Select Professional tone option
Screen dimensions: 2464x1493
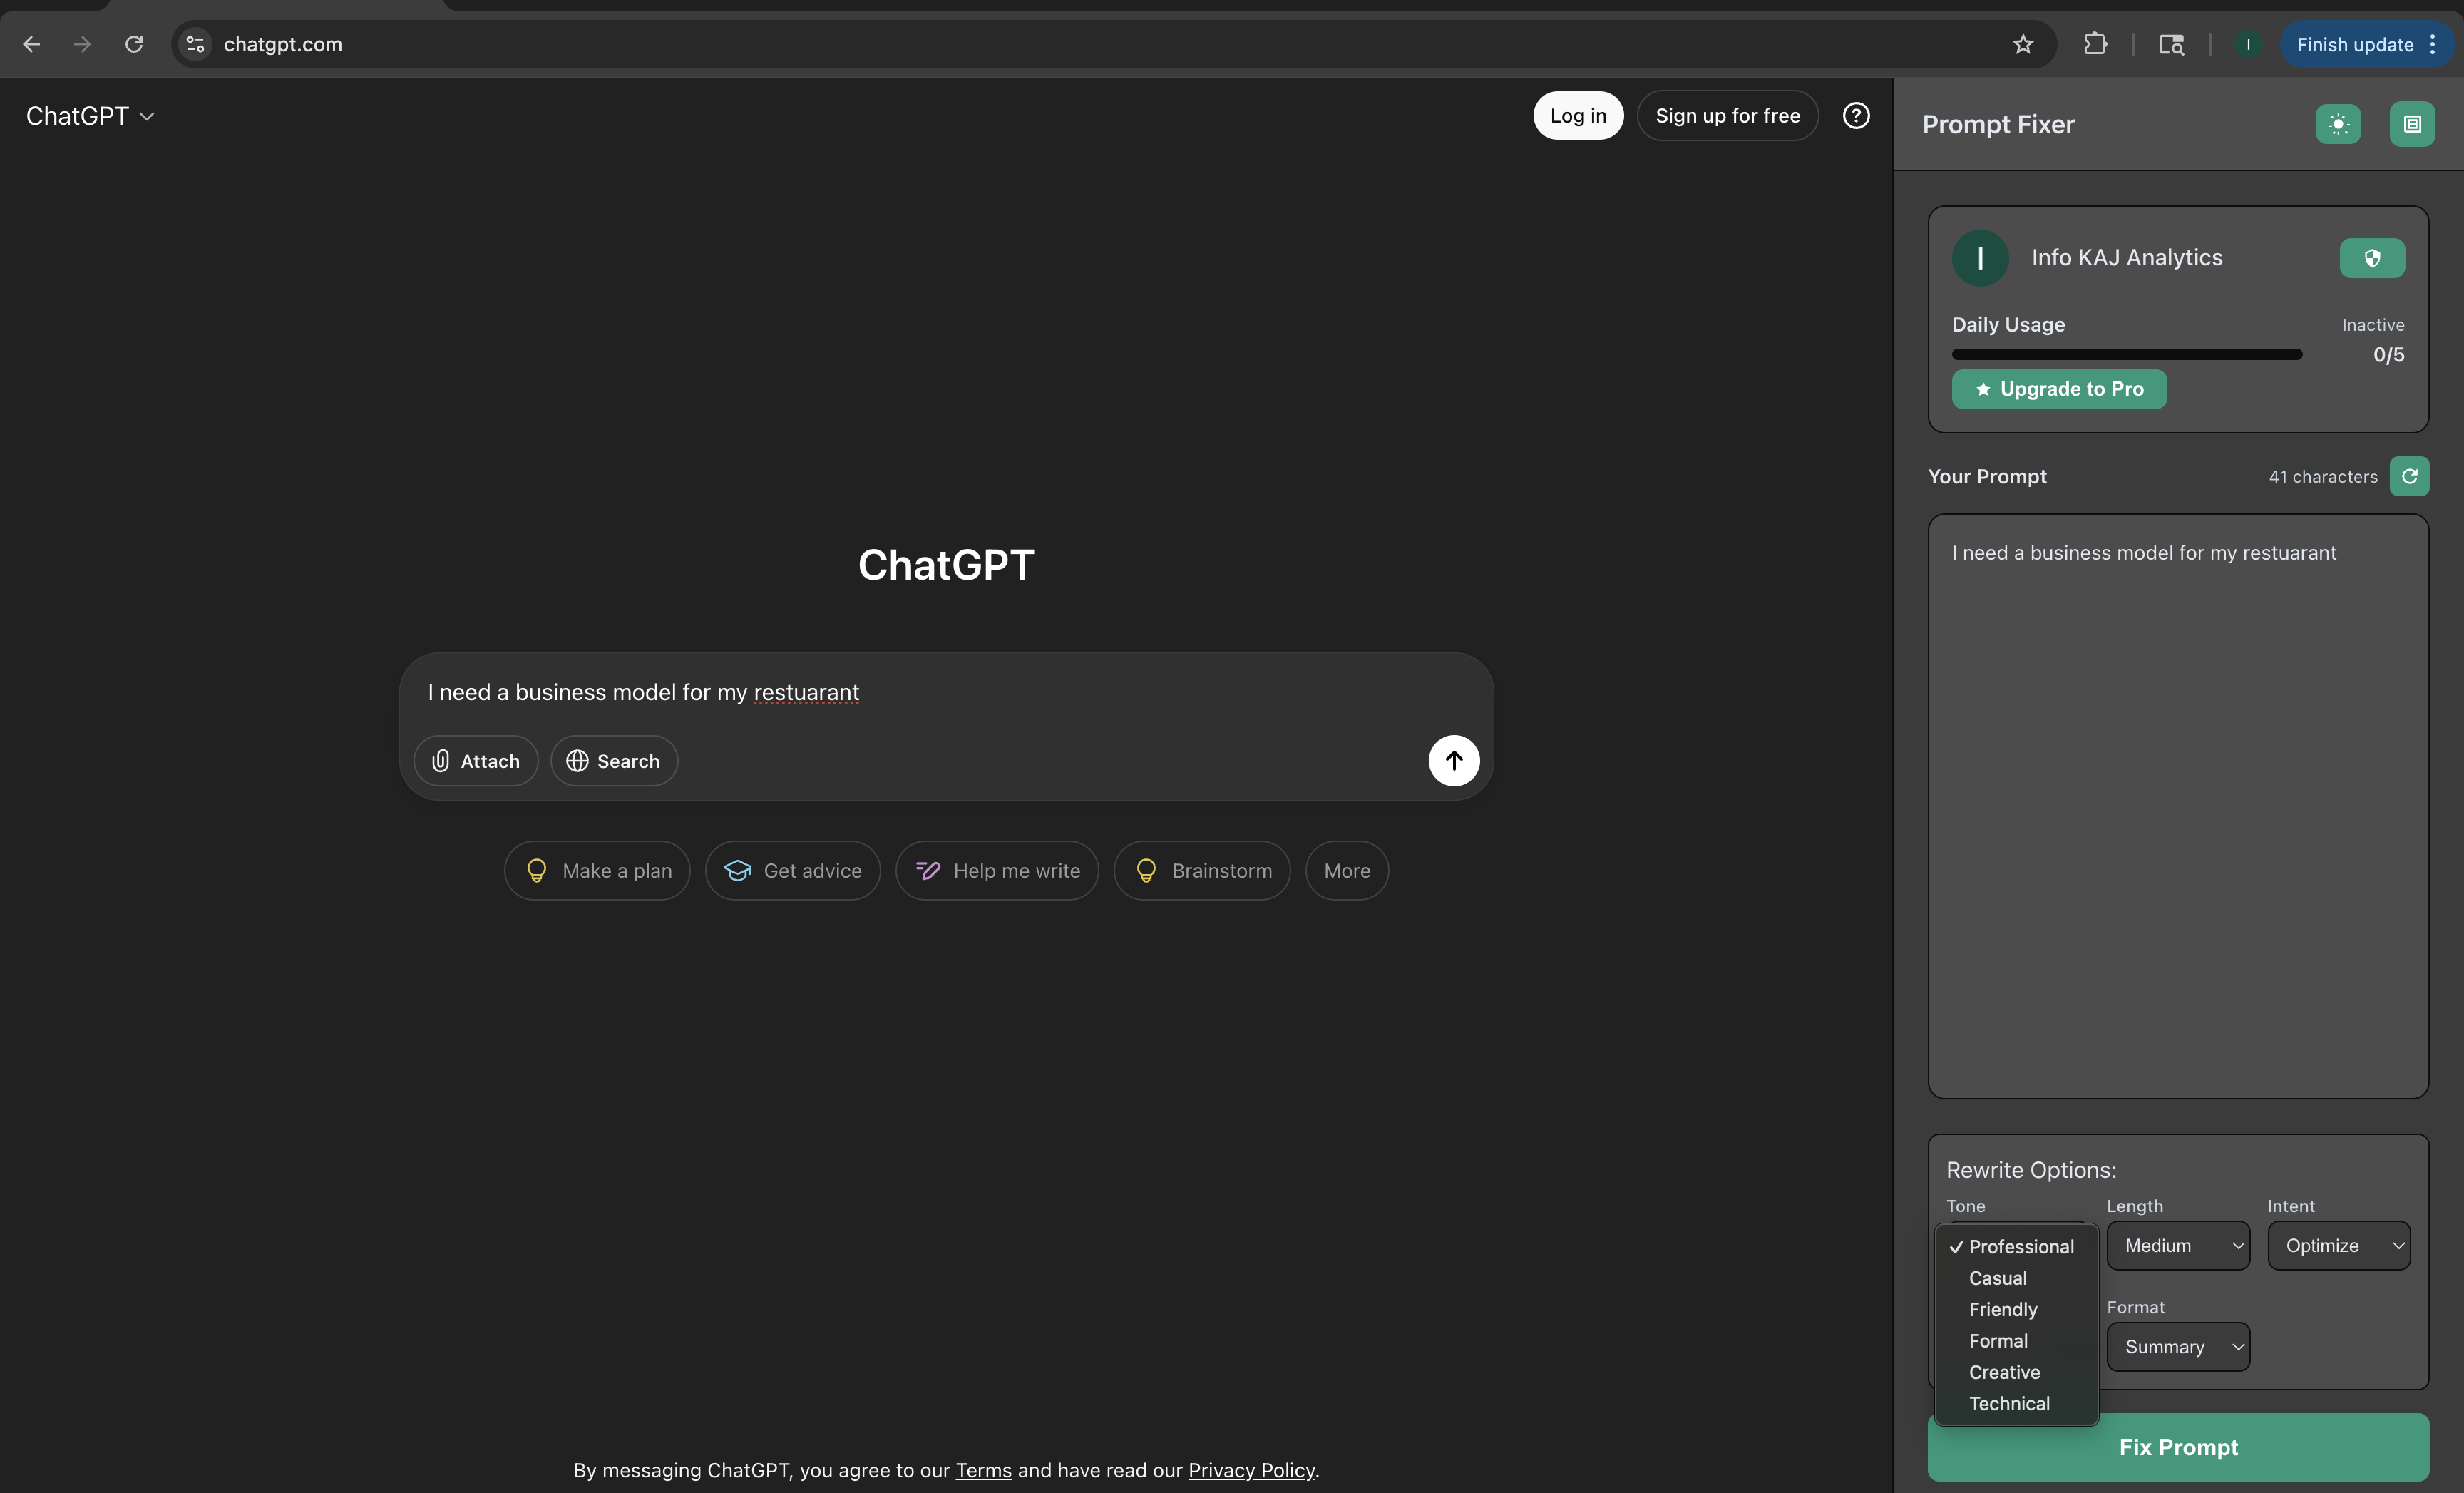click(x=2016, y=1246)
